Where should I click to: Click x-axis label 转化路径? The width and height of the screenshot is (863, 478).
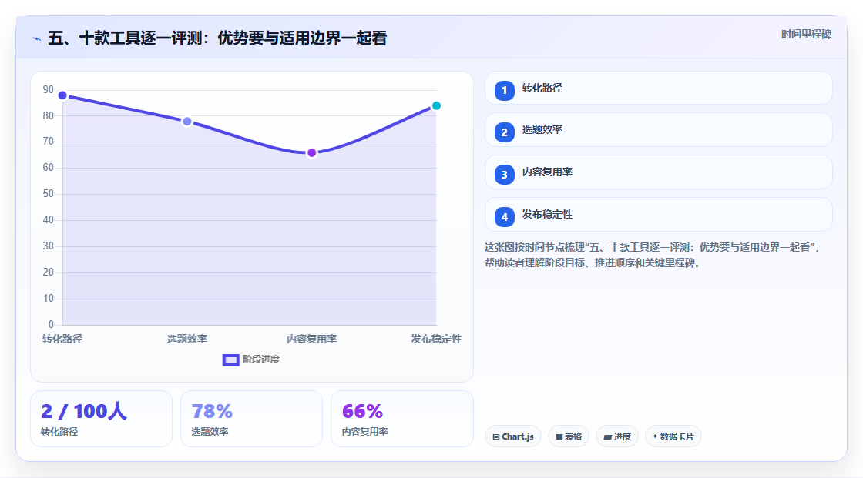(x=62, y=339)
